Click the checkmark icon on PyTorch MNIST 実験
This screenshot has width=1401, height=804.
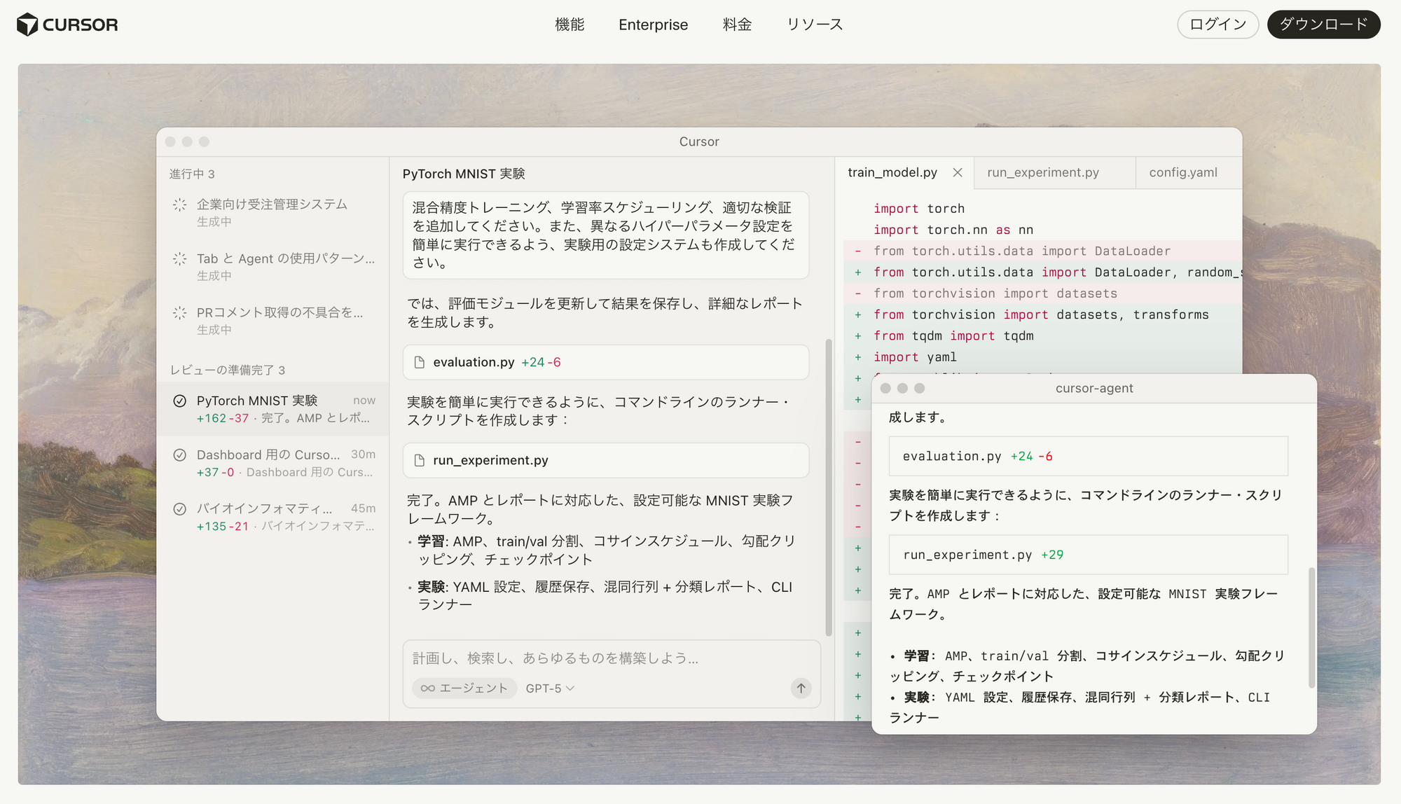click(179, 400)
